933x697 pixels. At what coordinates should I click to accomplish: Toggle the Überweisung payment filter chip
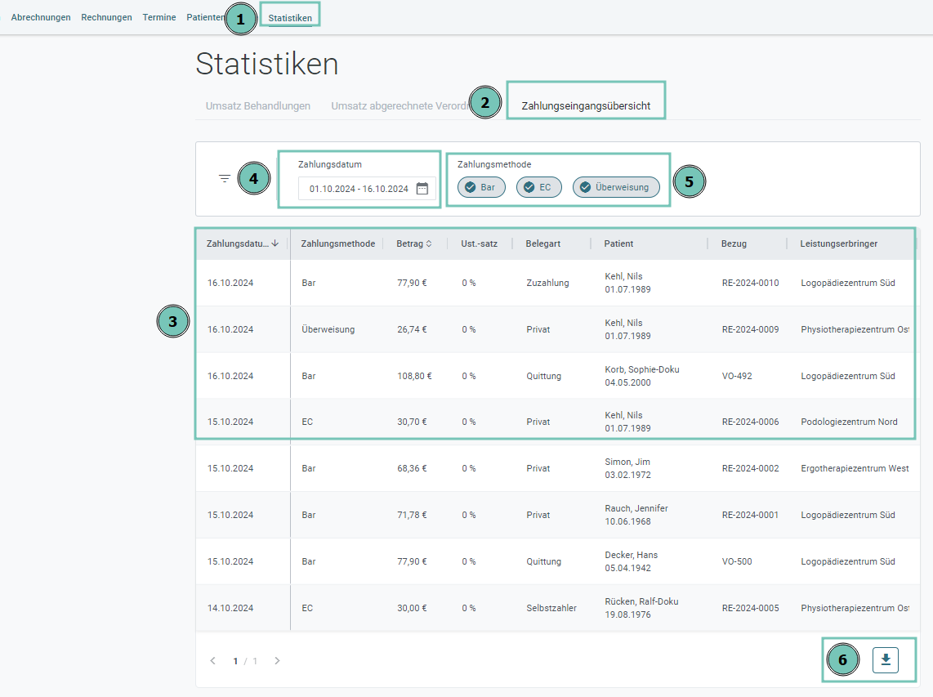pyautogui.click(x=616, y=187)
